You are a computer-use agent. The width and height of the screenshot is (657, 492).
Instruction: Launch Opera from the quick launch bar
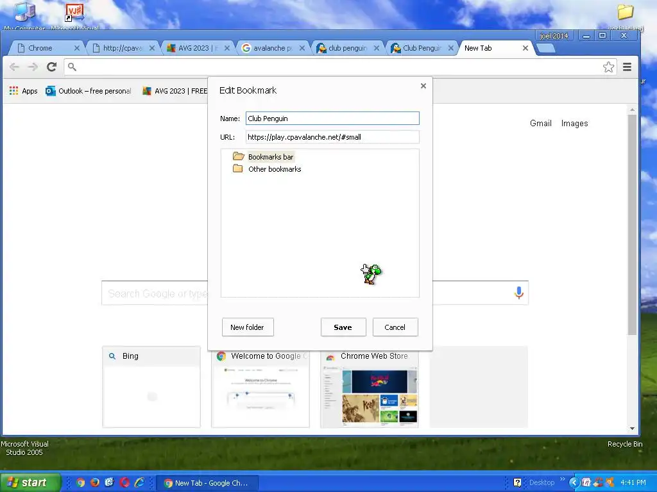124,482
